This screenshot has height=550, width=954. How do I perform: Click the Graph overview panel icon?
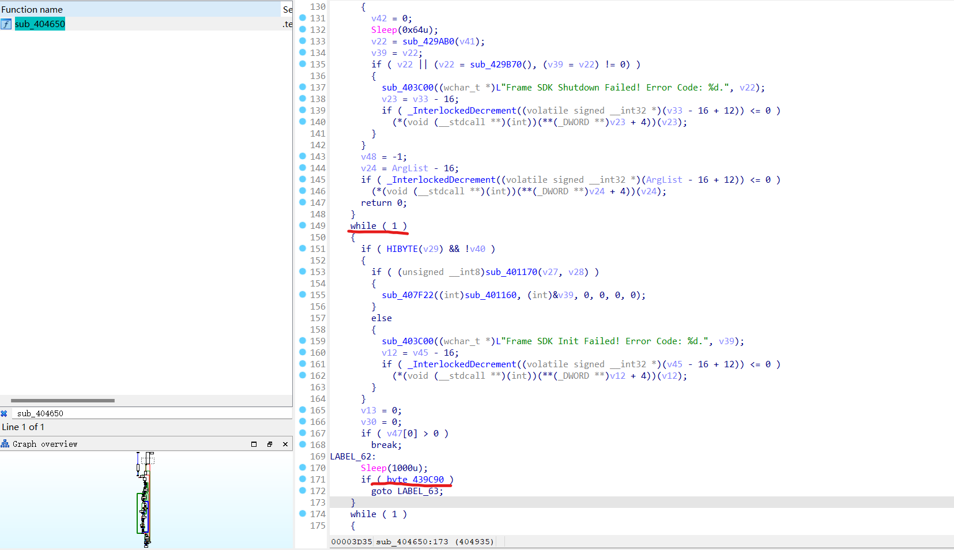(x=5, y=444)
